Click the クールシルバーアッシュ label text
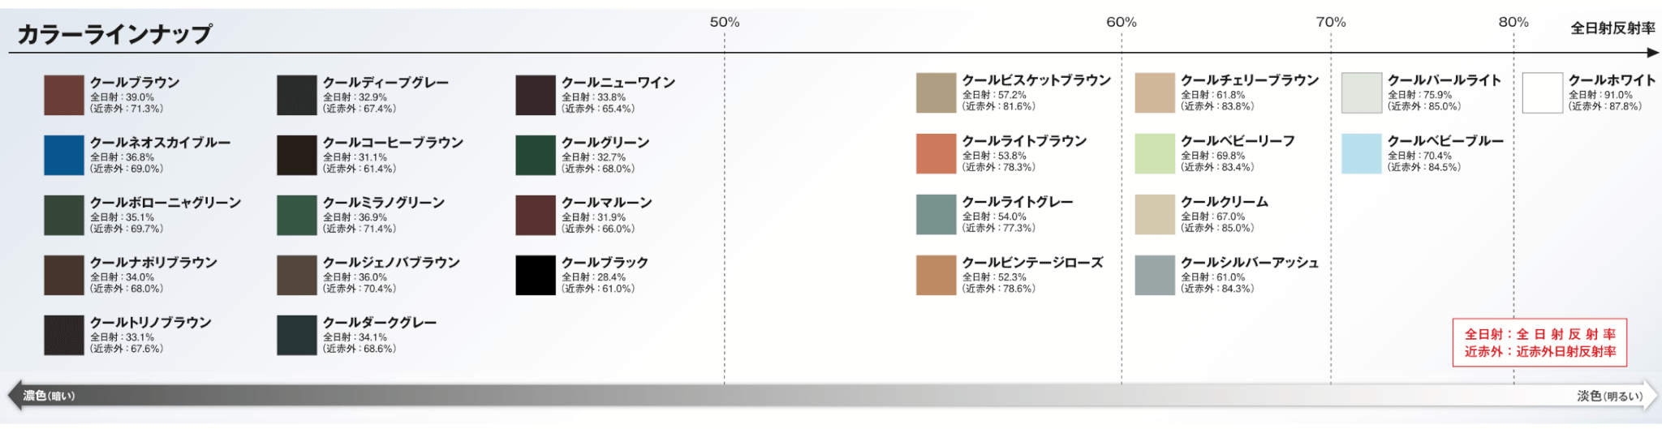Screen dimensions: 1662x429 tap(1250, 263)
